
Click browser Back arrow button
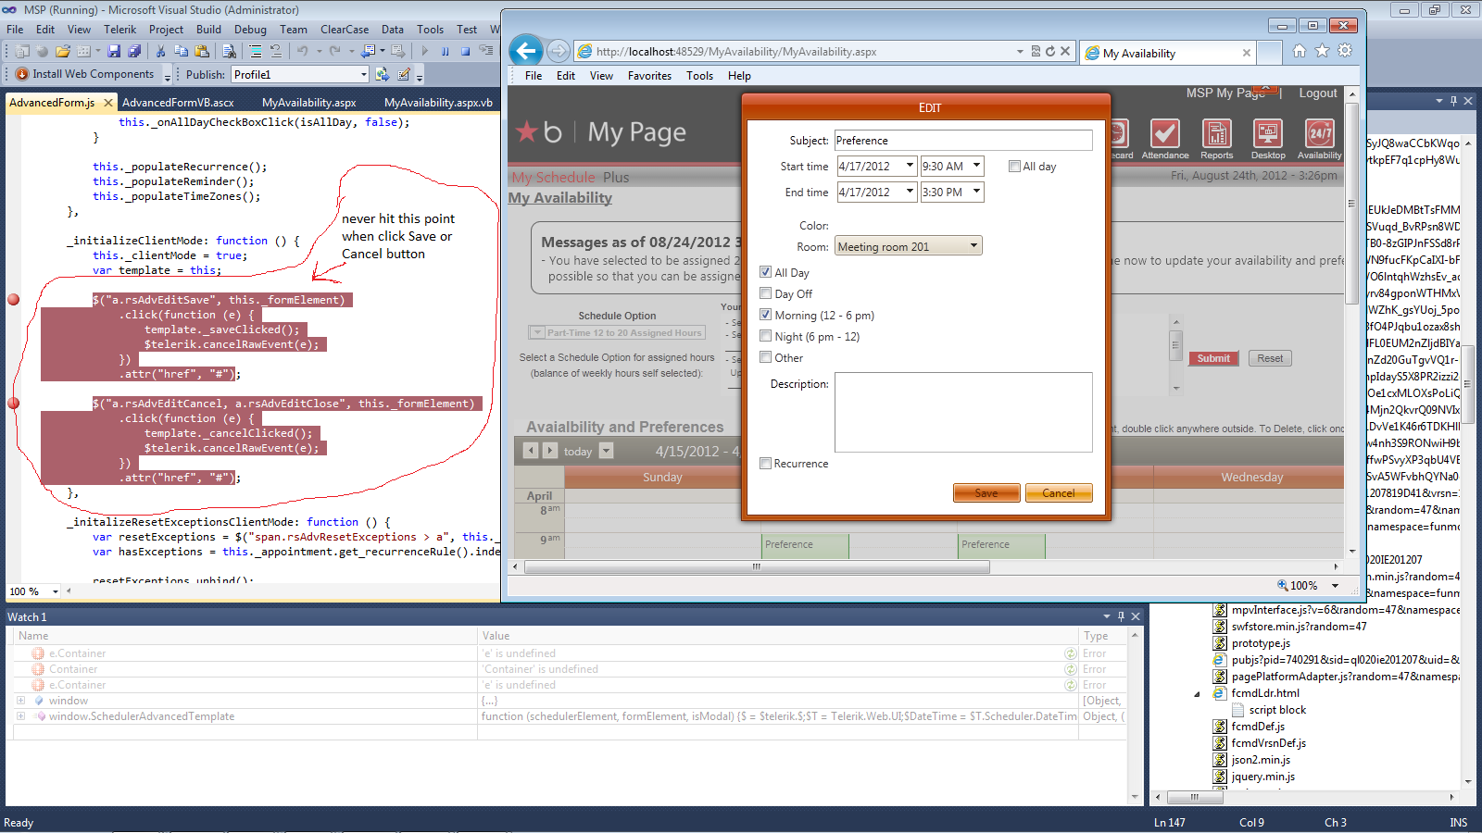click(526, 51)
